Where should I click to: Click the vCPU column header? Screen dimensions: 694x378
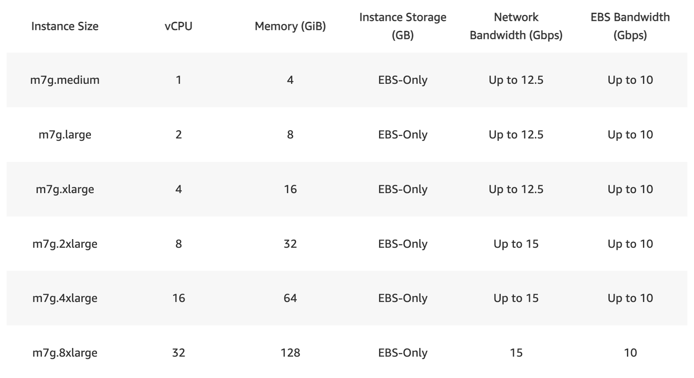pyautogui.click(x=178, y=26)
